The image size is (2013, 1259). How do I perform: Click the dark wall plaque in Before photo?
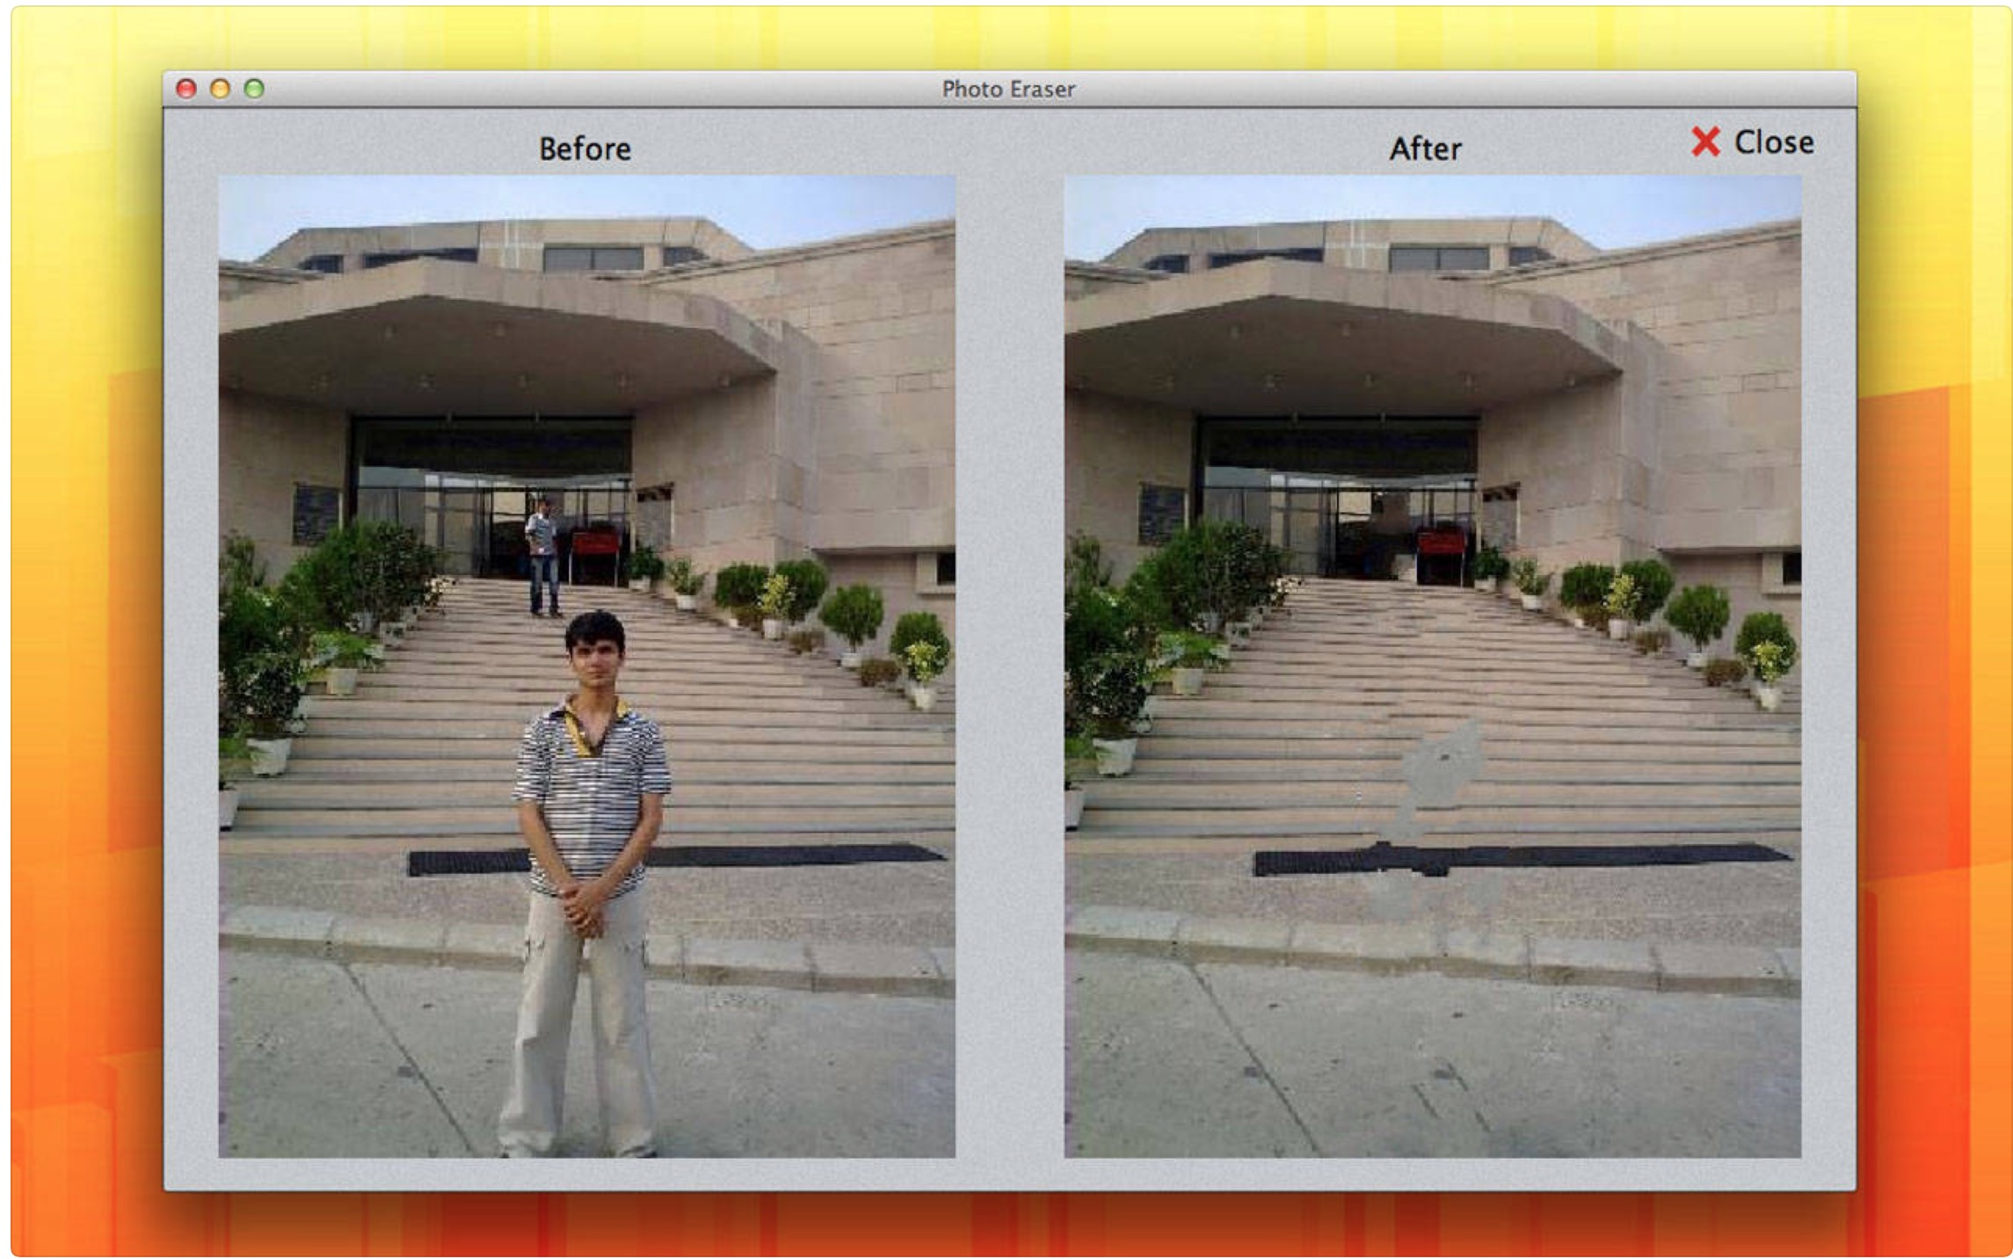tap(315, 514)
